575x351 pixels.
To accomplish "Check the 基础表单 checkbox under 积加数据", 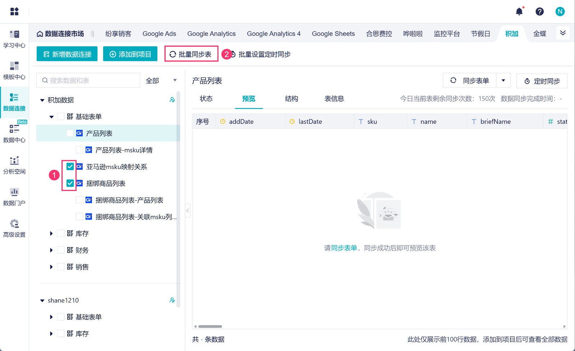I will [61, 116].
